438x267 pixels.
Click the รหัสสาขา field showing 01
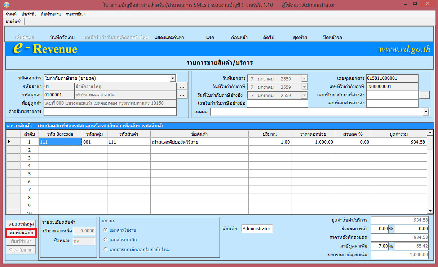tap(59, 87)
